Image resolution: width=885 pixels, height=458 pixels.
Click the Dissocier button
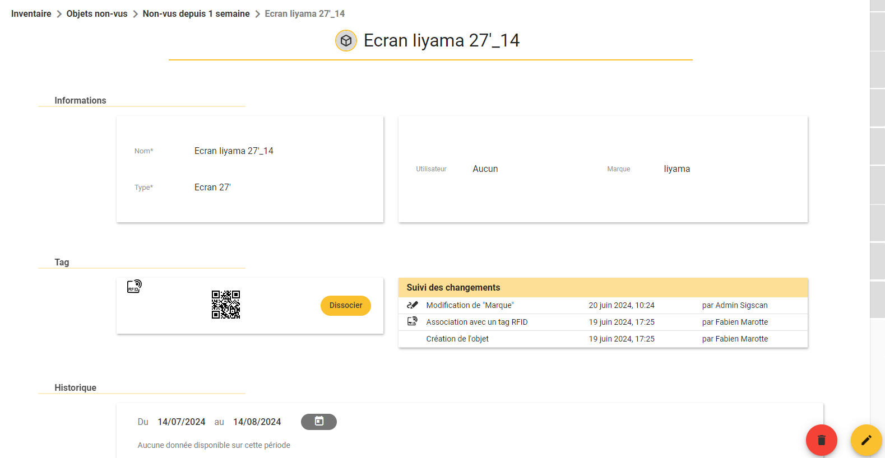click(x=346, y=306)
